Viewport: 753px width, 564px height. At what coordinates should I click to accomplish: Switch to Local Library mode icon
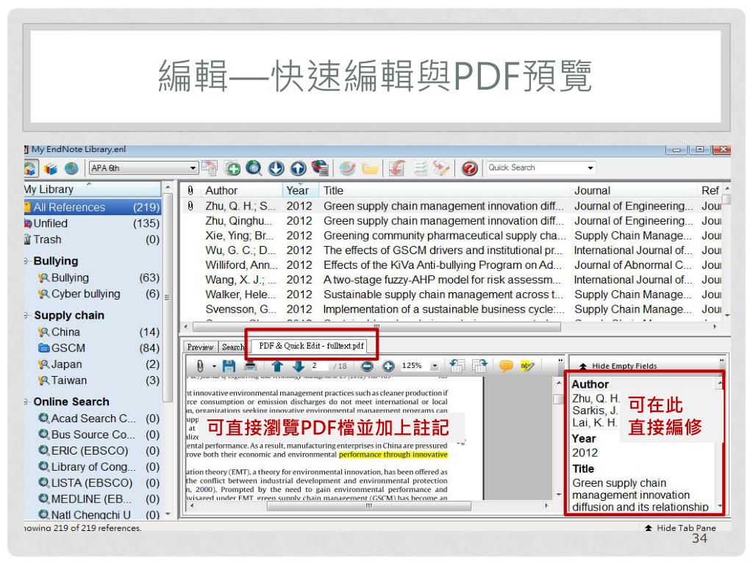tap(31, 168)
